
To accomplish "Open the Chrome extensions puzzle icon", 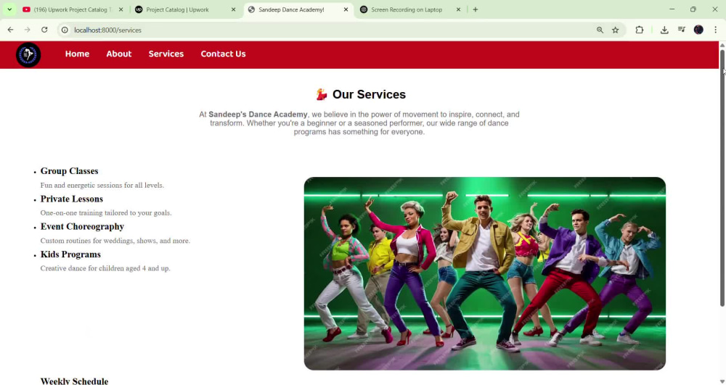I will point(640,30).
